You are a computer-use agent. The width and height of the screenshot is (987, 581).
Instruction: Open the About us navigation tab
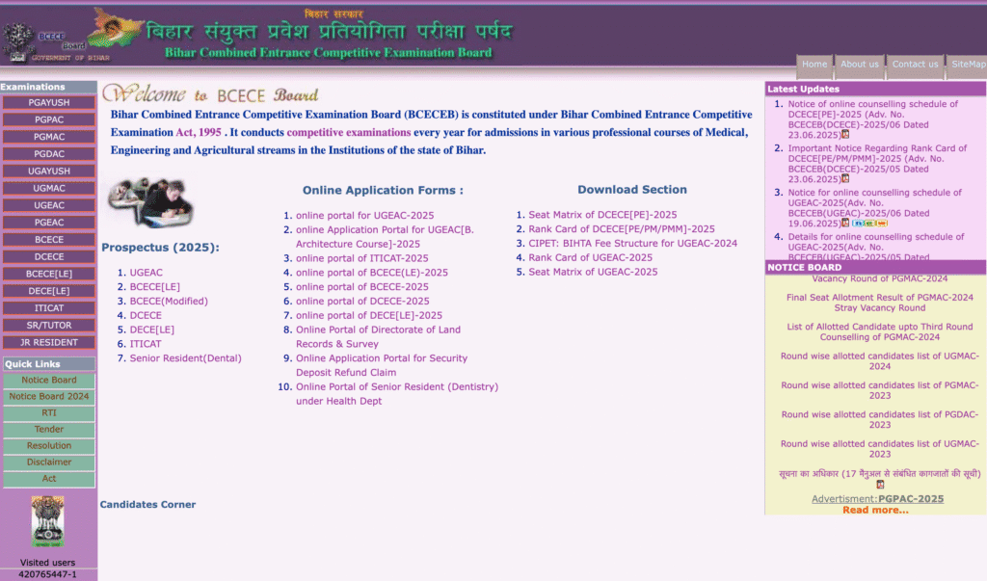tap(859, 65)
